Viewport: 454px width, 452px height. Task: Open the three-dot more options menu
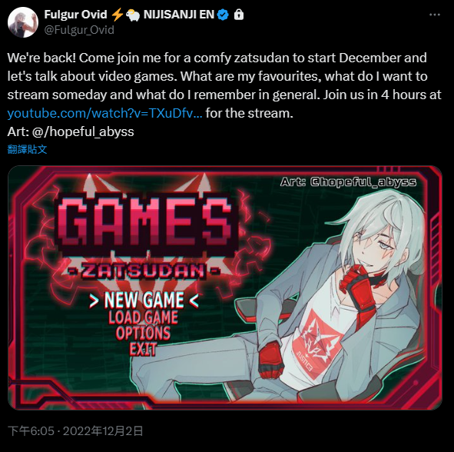[434, 15]
